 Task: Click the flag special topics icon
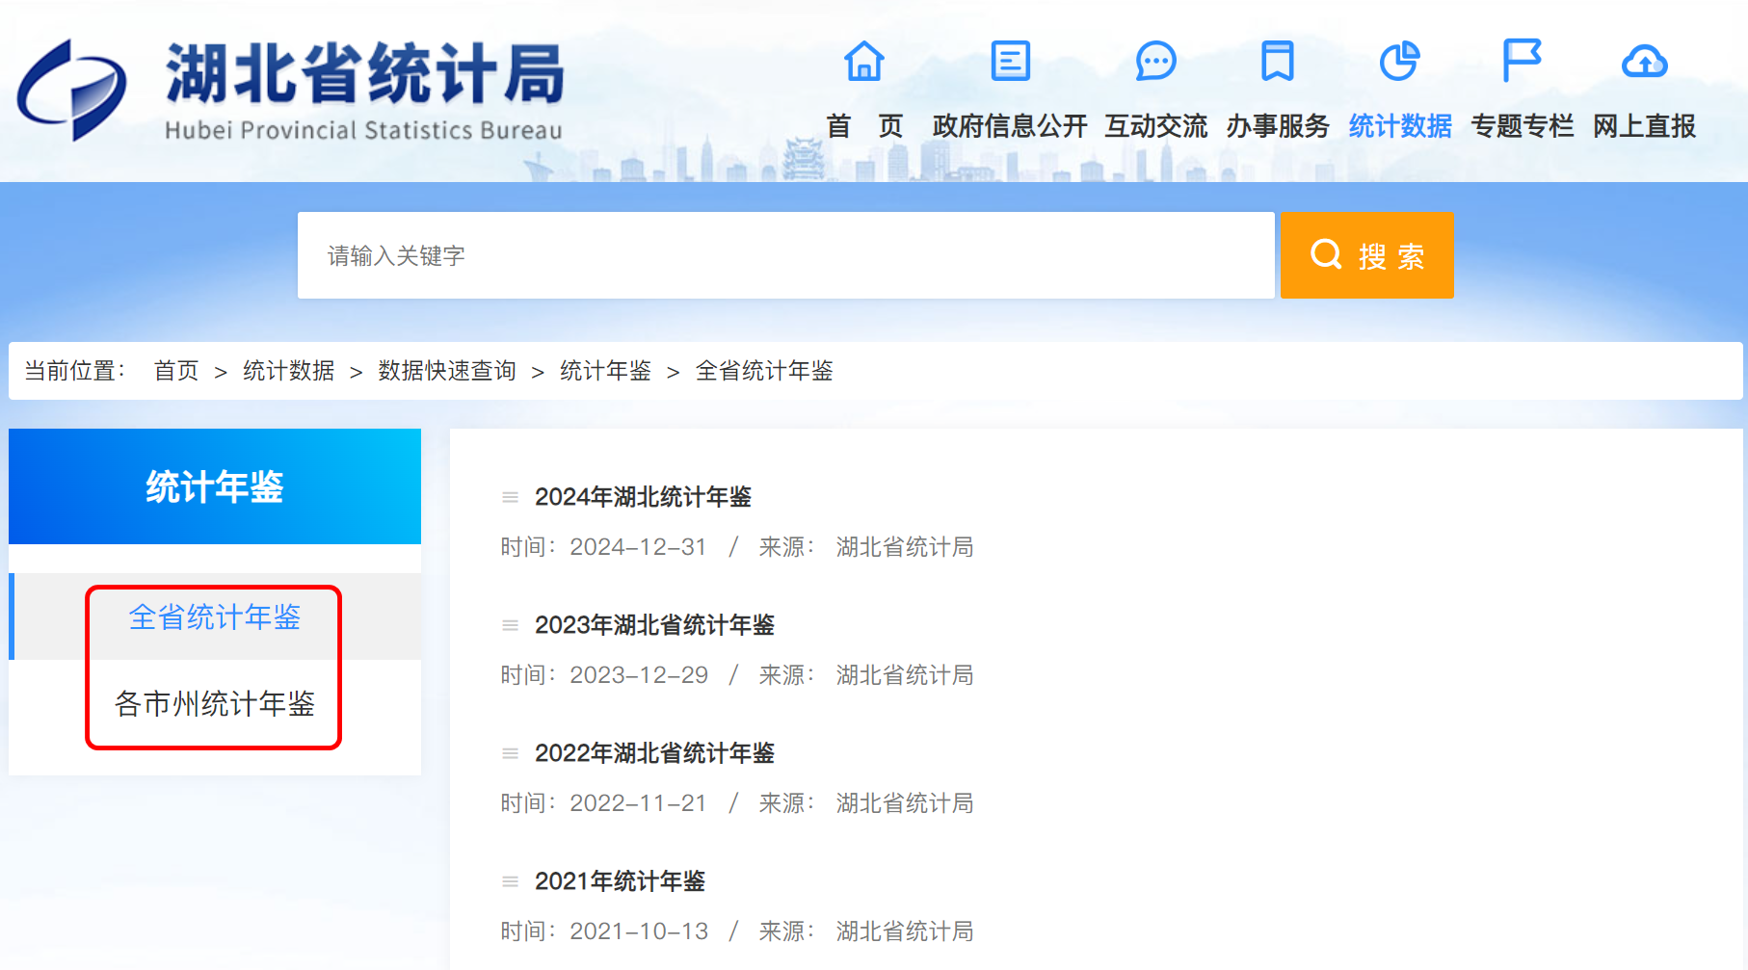[1522, 62]
